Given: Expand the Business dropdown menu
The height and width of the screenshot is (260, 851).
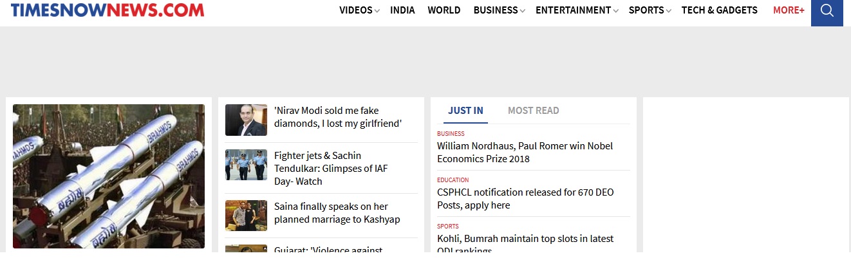Looking at the screenshot, I should (x=499, y=10).
